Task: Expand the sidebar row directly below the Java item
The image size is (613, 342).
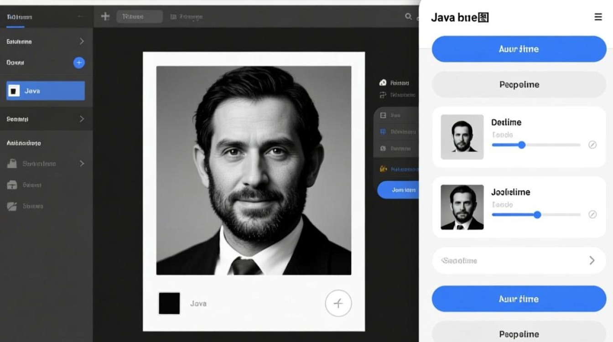Action: pyautogui.click(x=82, y=119)
